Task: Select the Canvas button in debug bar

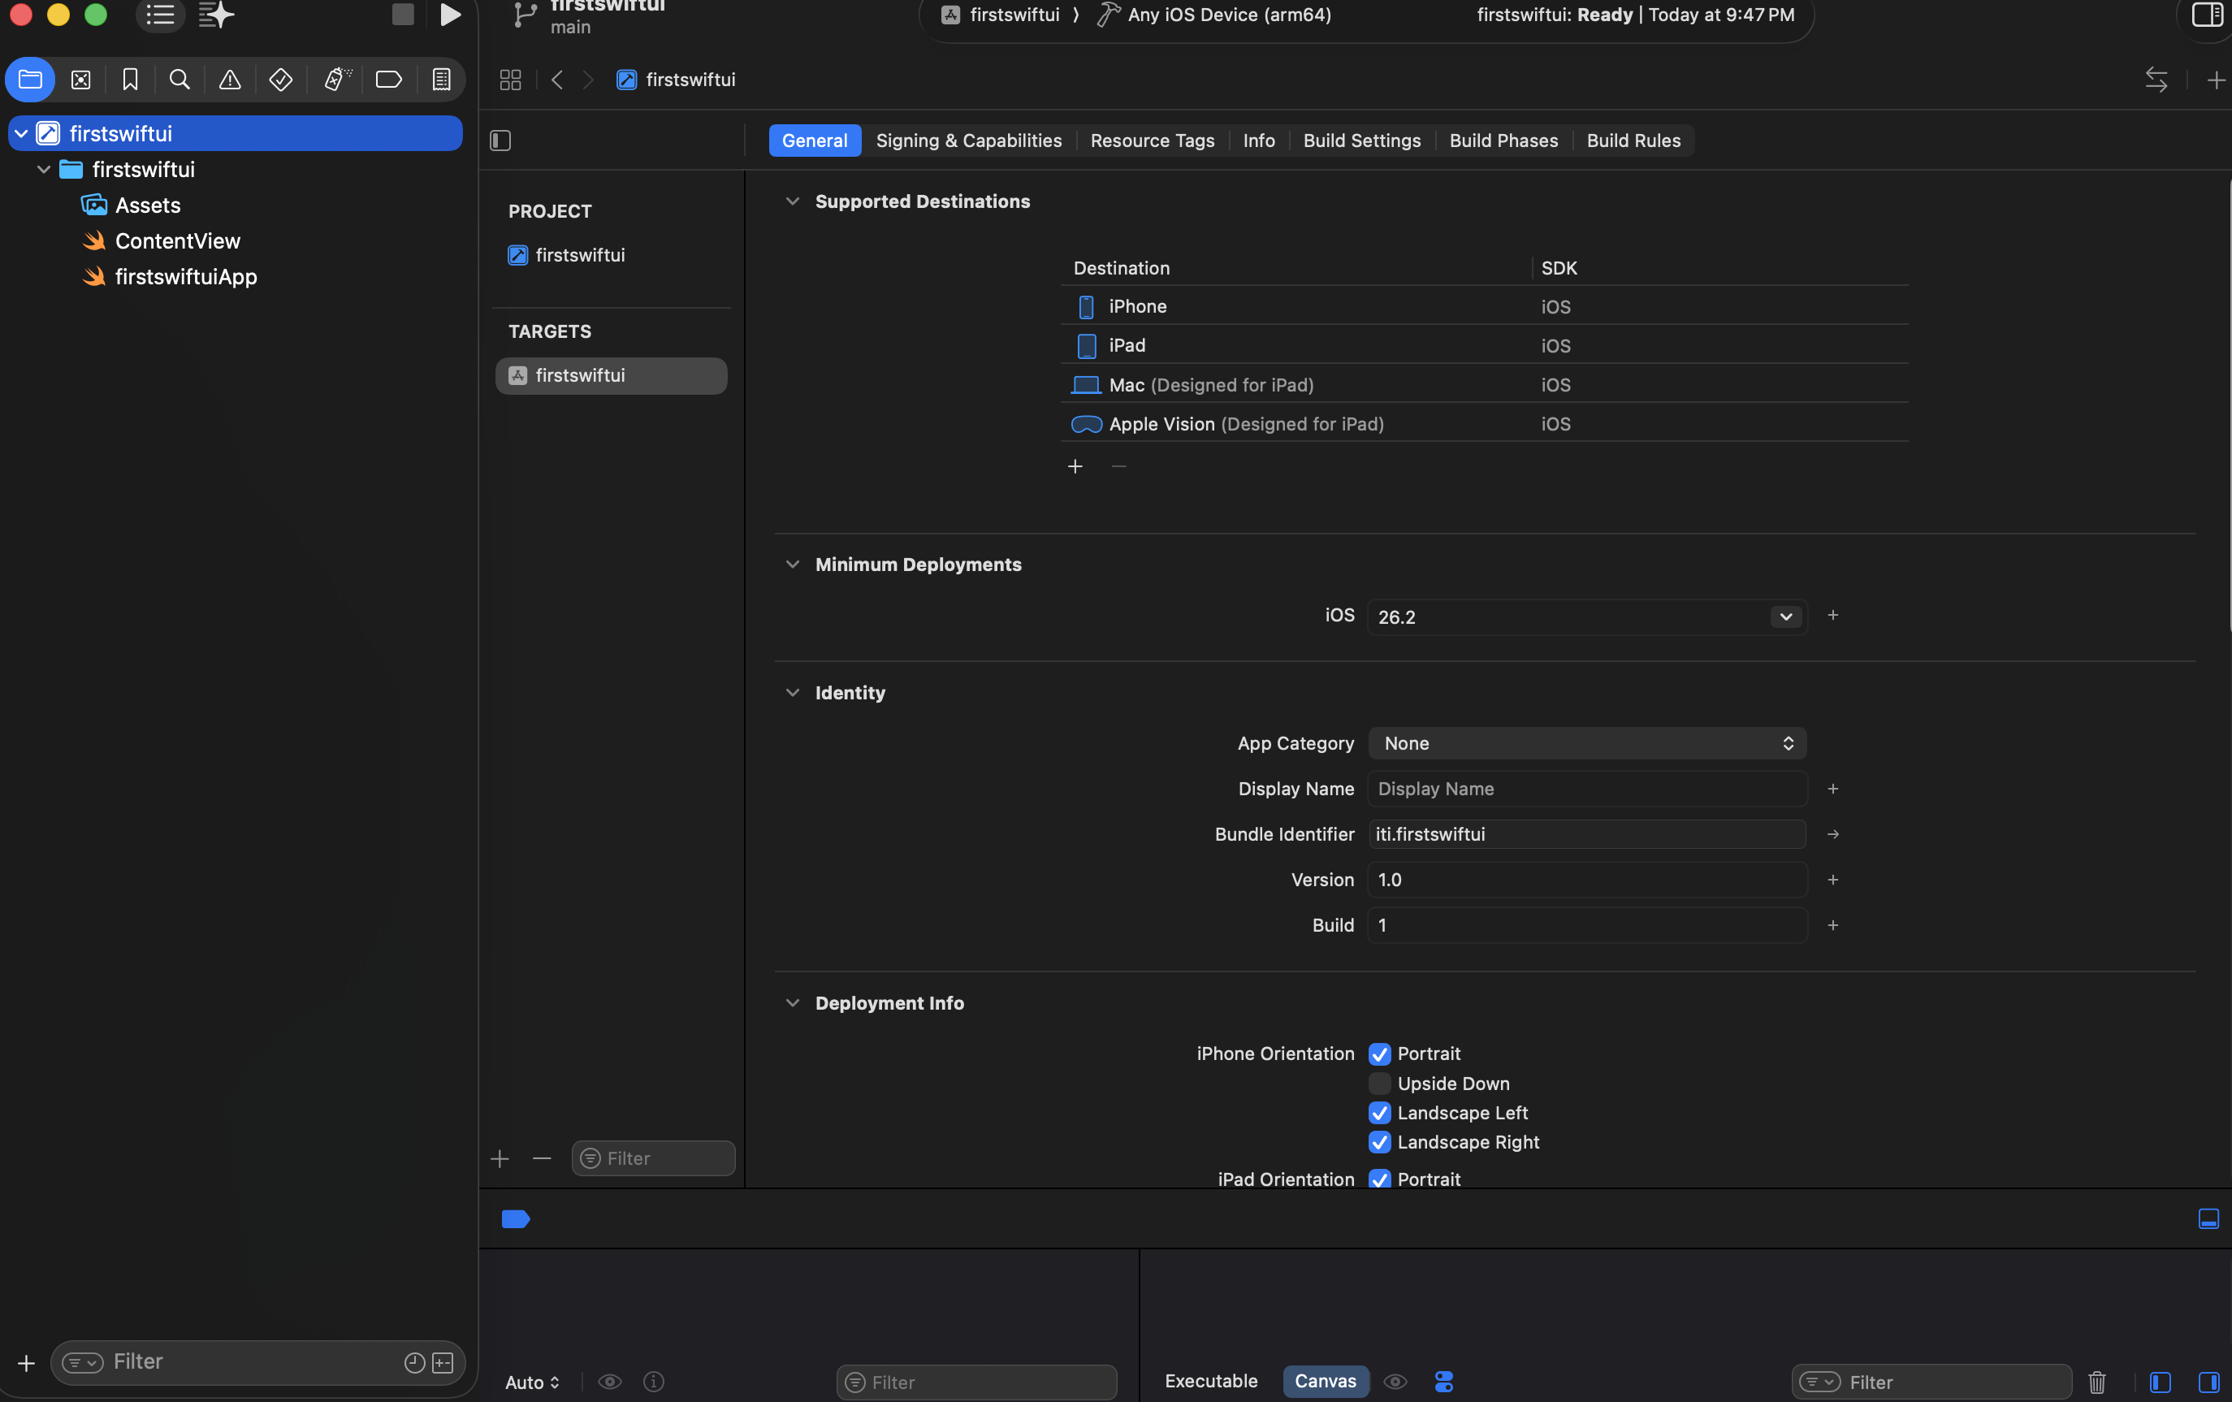Action: click(x=1325, y=1381)
